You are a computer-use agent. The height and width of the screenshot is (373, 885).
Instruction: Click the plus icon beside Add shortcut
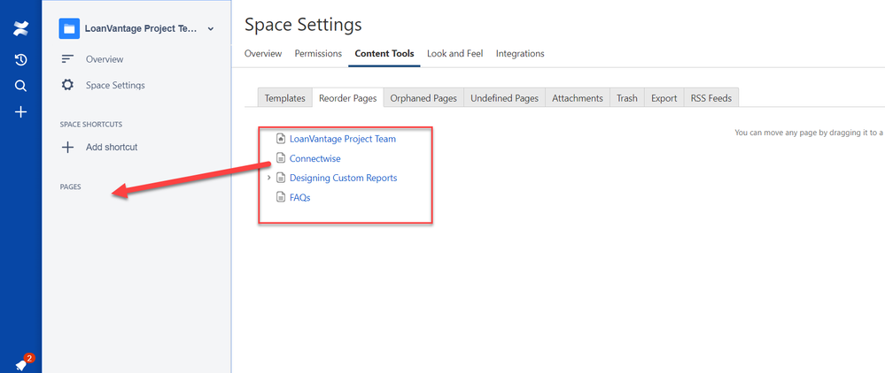[67, 147]
